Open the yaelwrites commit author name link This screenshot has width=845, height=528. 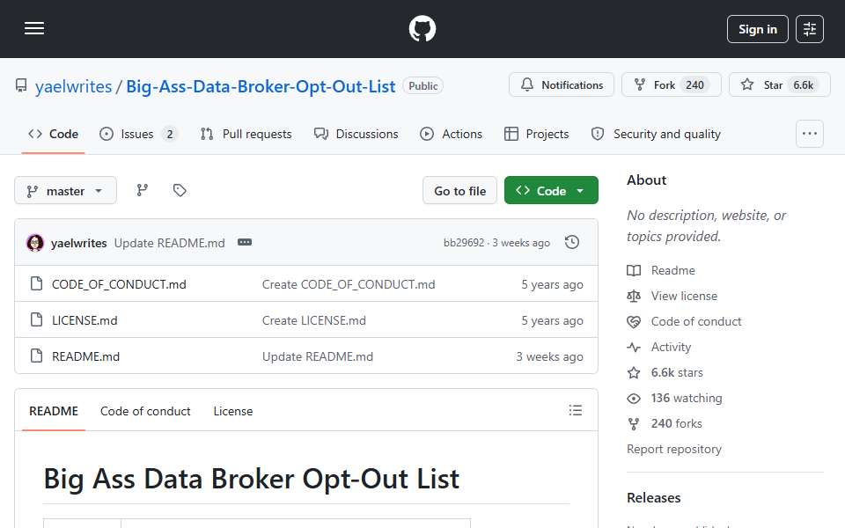coord(78,243)
